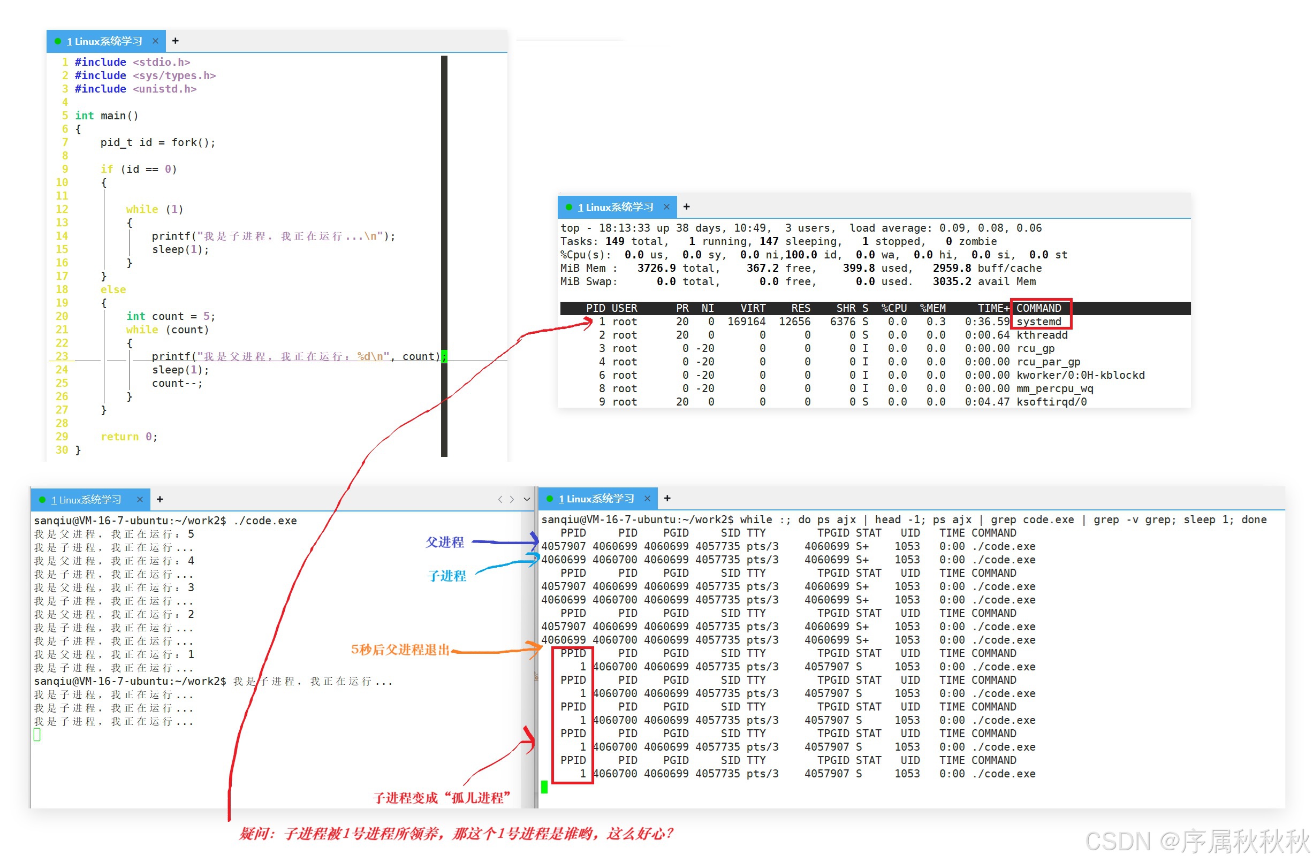The width and height of the screenshot is (1313, 863).
Task: Click the green session status dot in editor tab
Action: [x=58, y=41]
